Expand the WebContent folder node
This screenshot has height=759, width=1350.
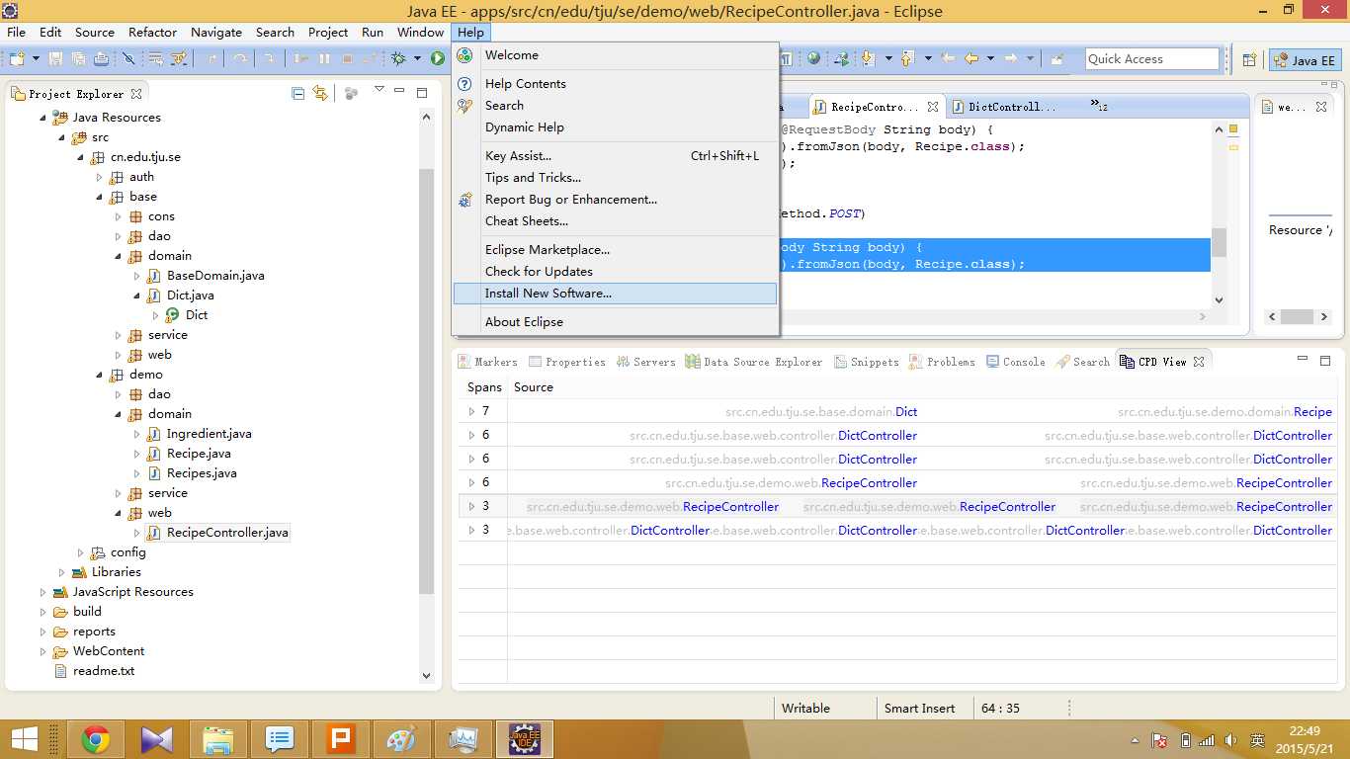coord(42,651)
